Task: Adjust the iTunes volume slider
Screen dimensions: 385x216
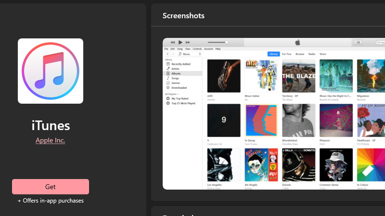Action: (218, 42)
